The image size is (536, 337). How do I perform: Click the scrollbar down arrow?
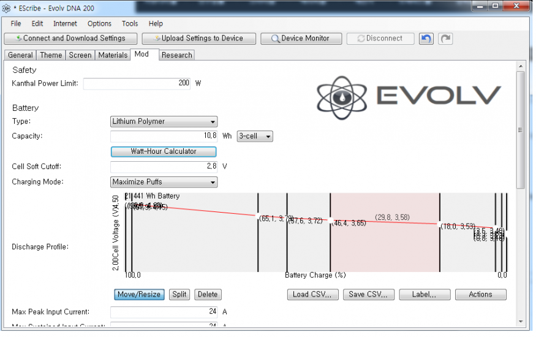pos(520,322)
